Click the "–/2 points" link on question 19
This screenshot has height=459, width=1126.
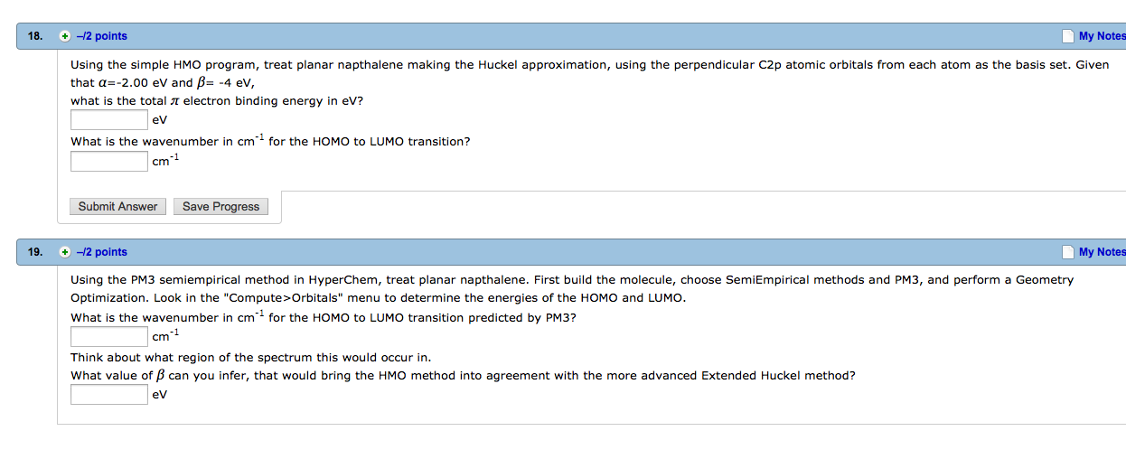coord(102,252)
